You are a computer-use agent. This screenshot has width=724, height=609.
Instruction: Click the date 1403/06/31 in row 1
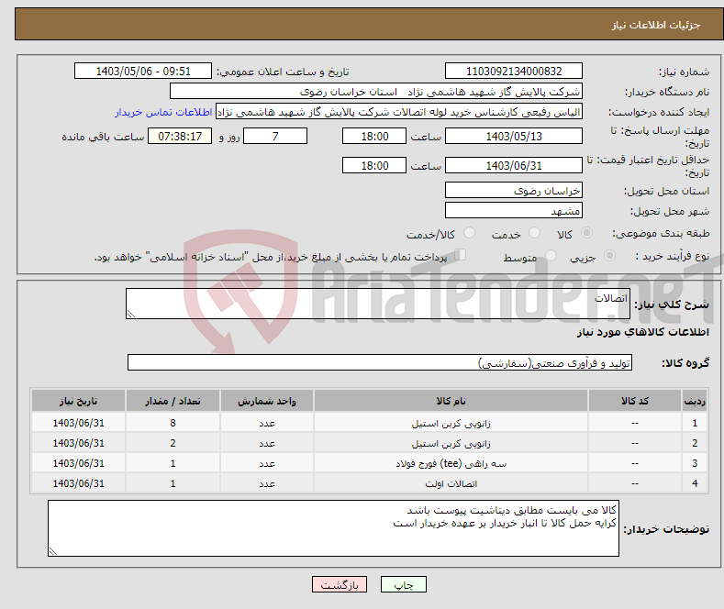(x=79, y=423)
